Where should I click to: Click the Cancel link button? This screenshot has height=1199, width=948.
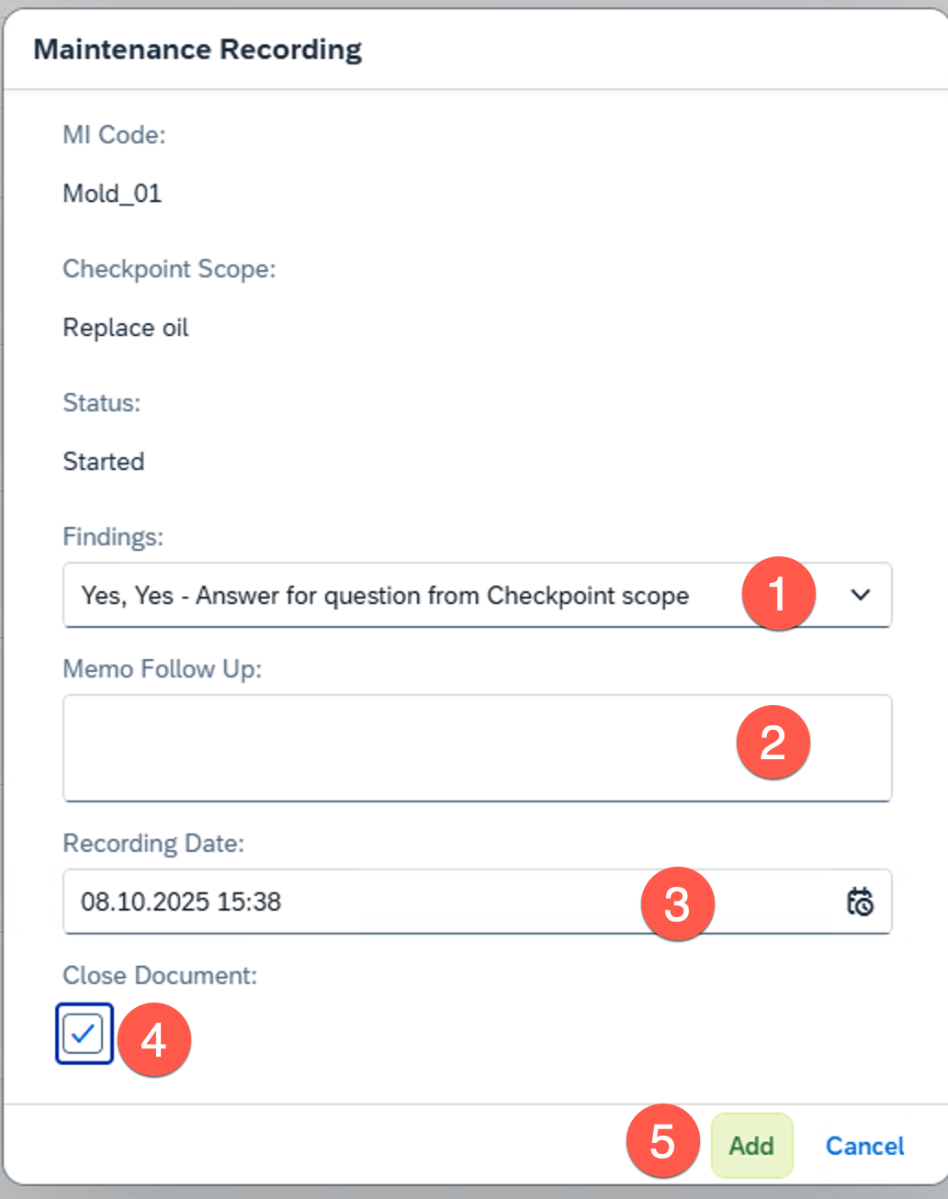tap(864, 1146)
